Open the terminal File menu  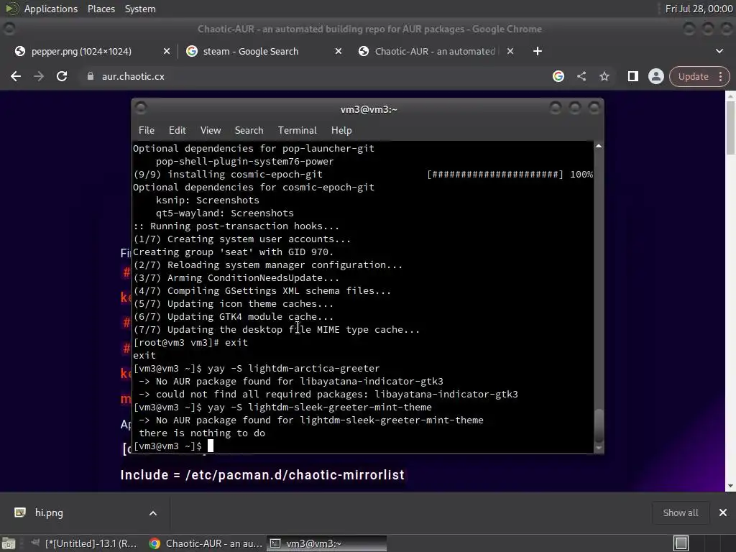click(x=147, y=131)
